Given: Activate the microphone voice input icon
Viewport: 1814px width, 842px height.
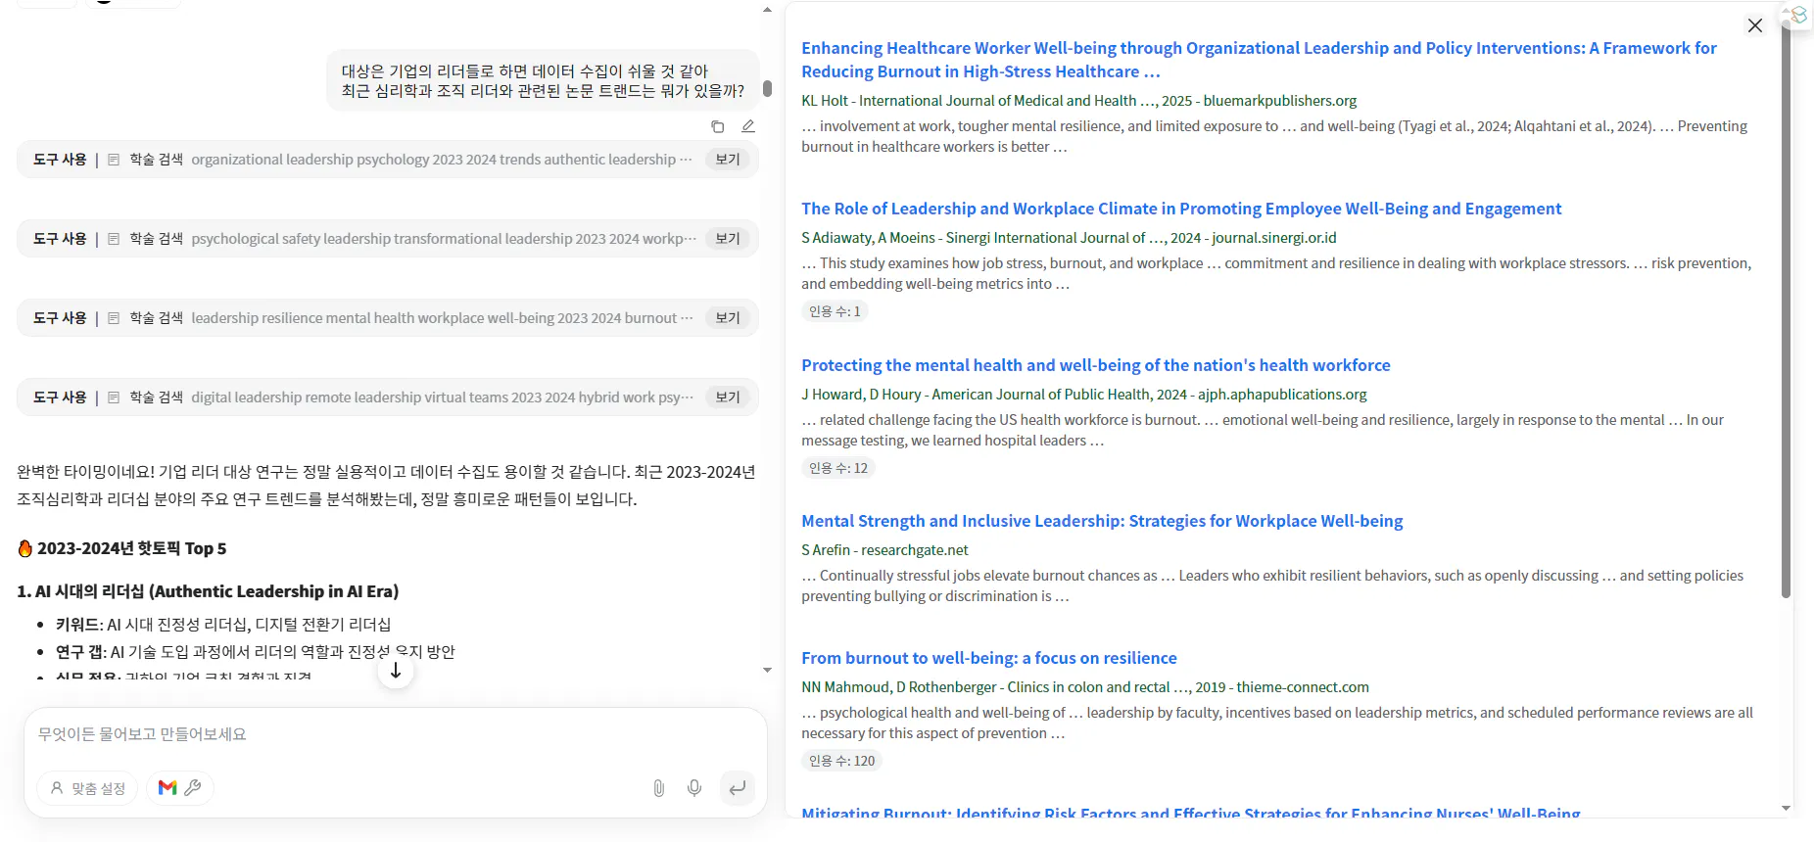Looking at the screenshot, I should 694,788.
